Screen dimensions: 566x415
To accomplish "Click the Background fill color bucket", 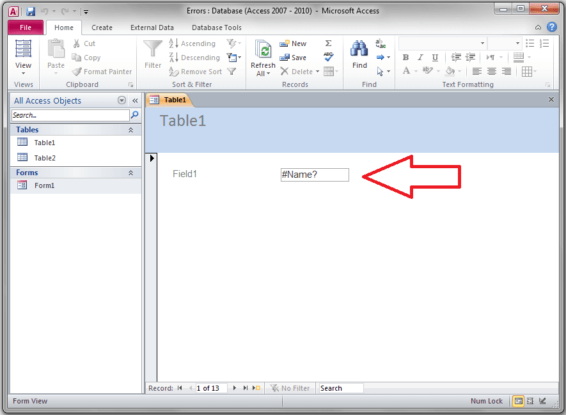I will (450, 71).
